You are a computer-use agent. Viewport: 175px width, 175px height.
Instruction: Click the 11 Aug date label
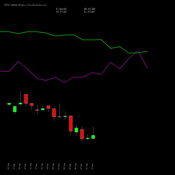click(x=14, y=166)
